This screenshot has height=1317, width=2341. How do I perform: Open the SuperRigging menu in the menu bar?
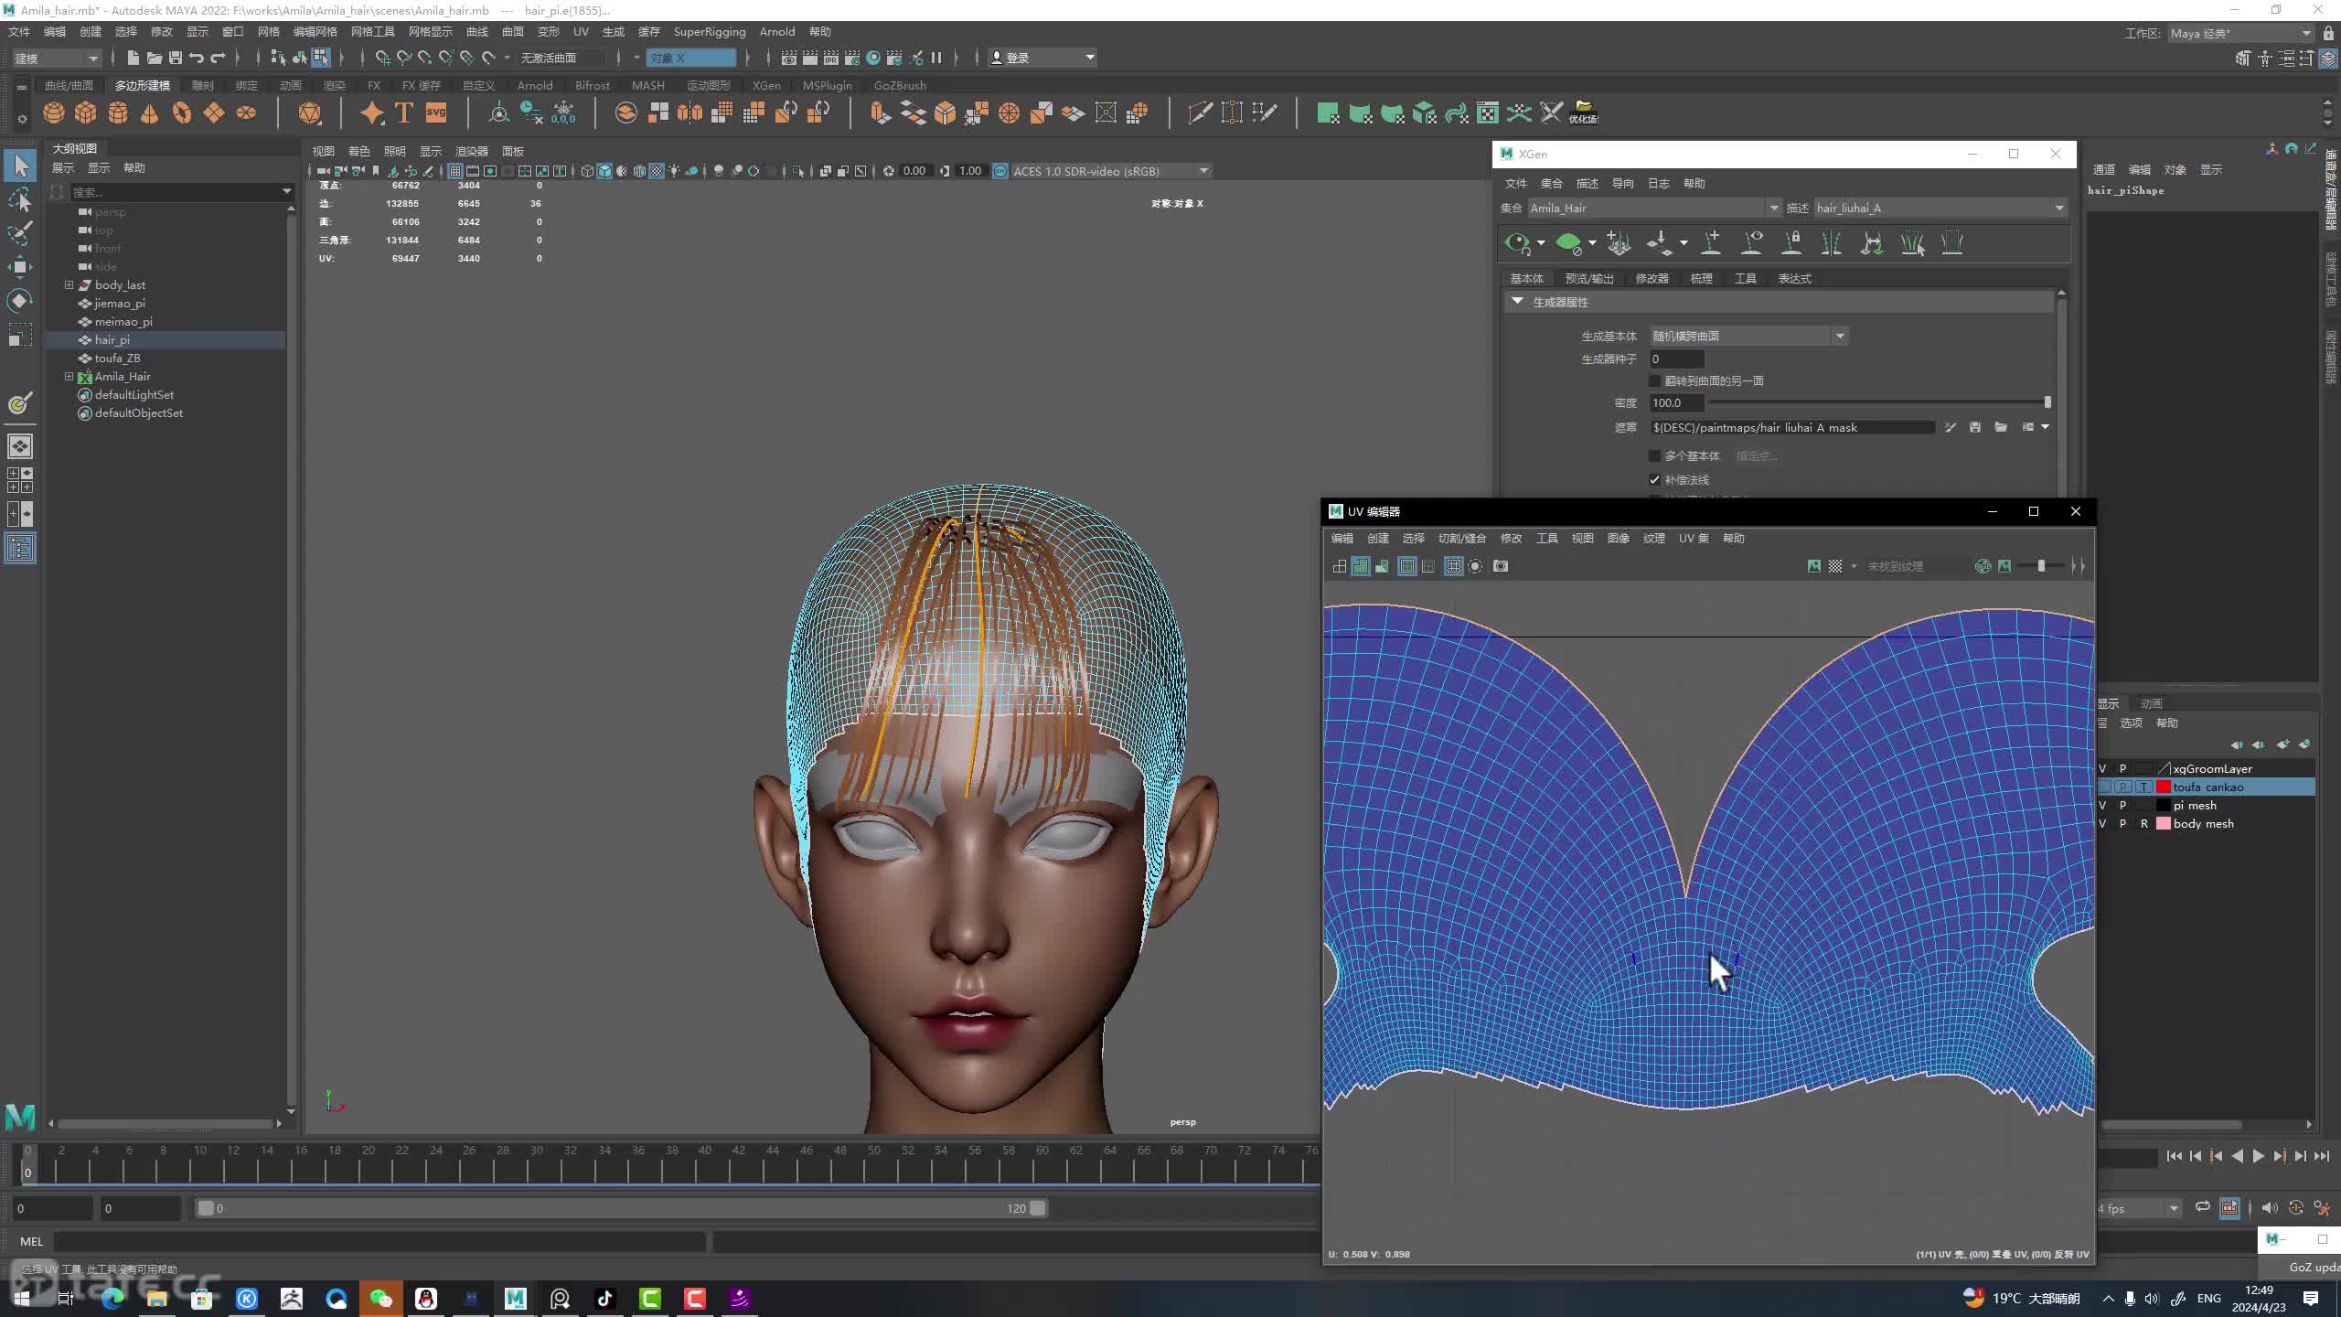[x=710, y=32]
